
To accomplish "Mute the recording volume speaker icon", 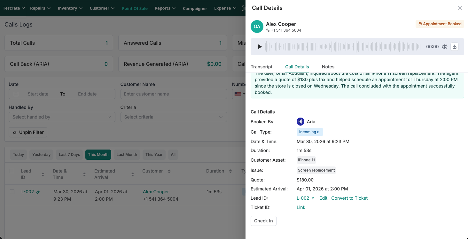I will tap(444, 47).
